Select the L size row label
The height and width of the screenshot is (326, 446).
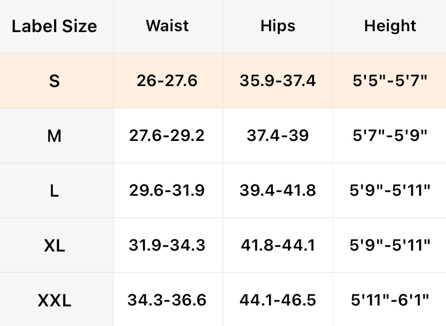(x=55, y=191)
